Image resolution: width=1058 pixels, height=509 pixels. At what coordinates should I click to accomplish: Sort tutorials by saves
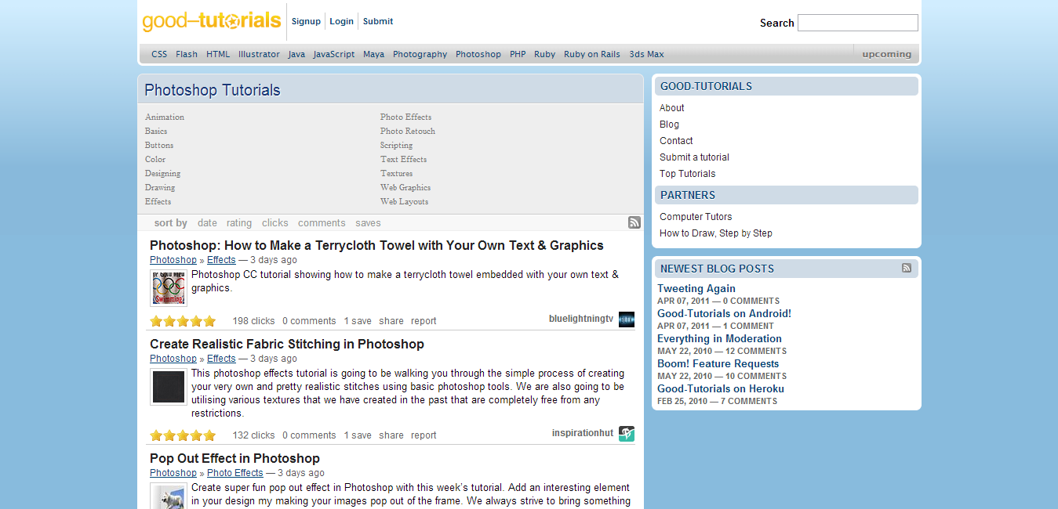click(x=368, y=223)
